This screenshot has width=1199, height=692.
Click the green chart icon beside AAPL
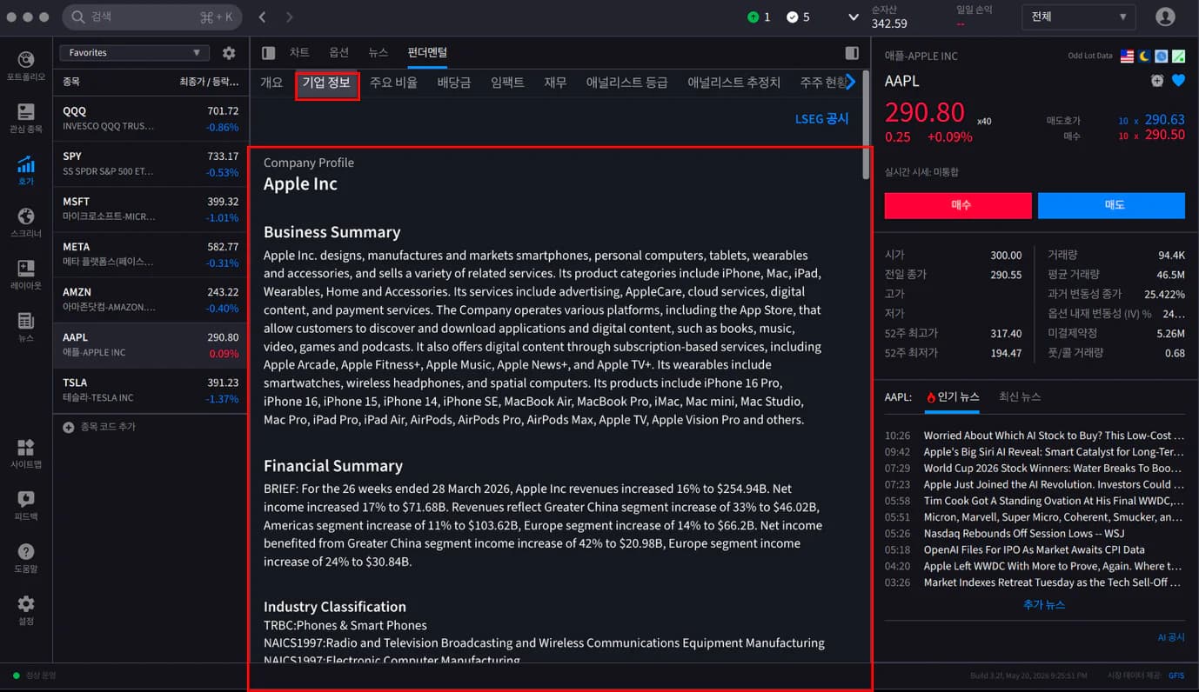[1178, 57]
